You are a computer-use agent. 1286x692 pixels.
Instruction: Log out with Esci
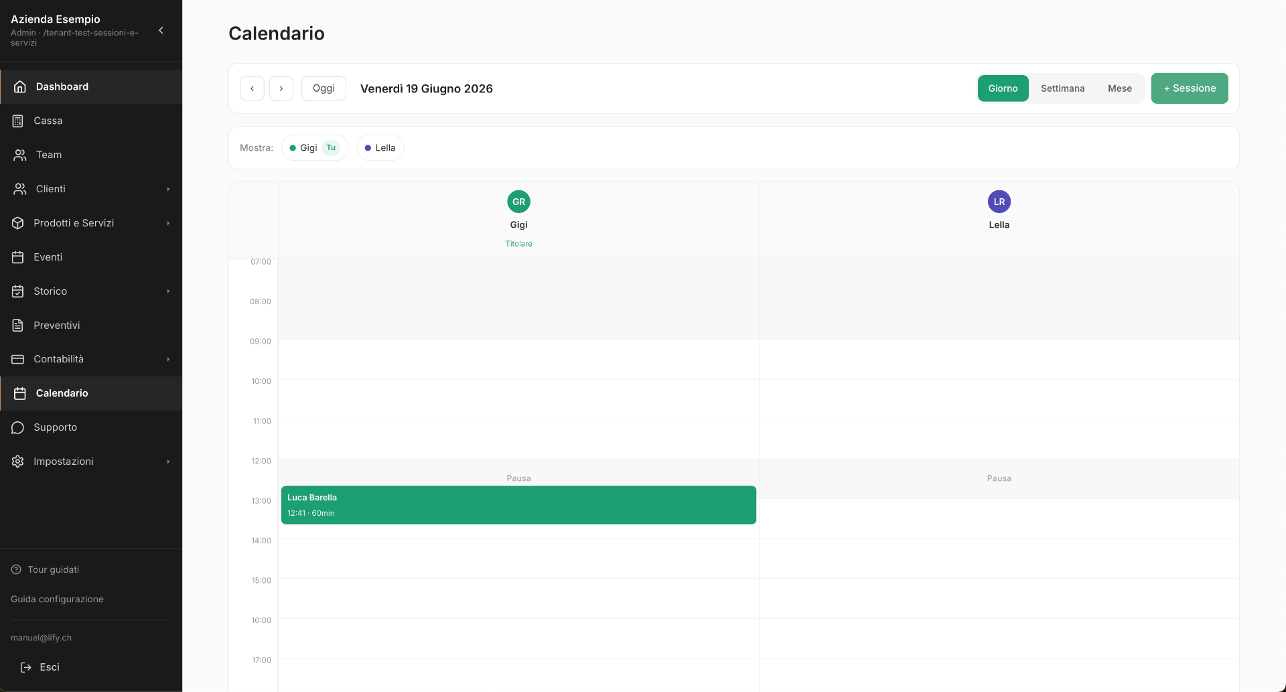pos(40,667)
